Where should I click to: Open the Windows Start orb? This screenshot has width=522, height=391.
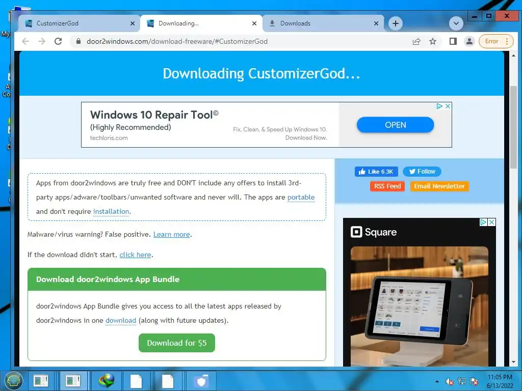click(x=13, y=380)
